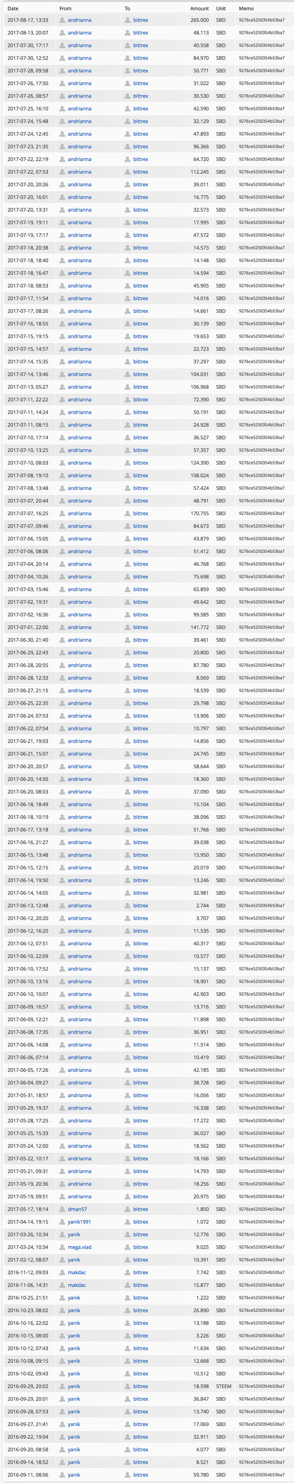Open yanik link in 2017-03-26, 10:34 row
Screen dimensions: 294x1483
pos(74,1235)
